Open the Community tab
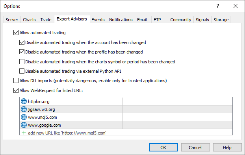 click(x=181, y=20)
